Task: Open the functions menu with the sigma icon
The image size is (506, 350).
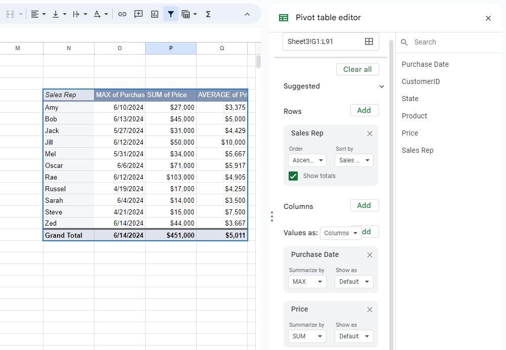Action: click(x=208, y=14)
